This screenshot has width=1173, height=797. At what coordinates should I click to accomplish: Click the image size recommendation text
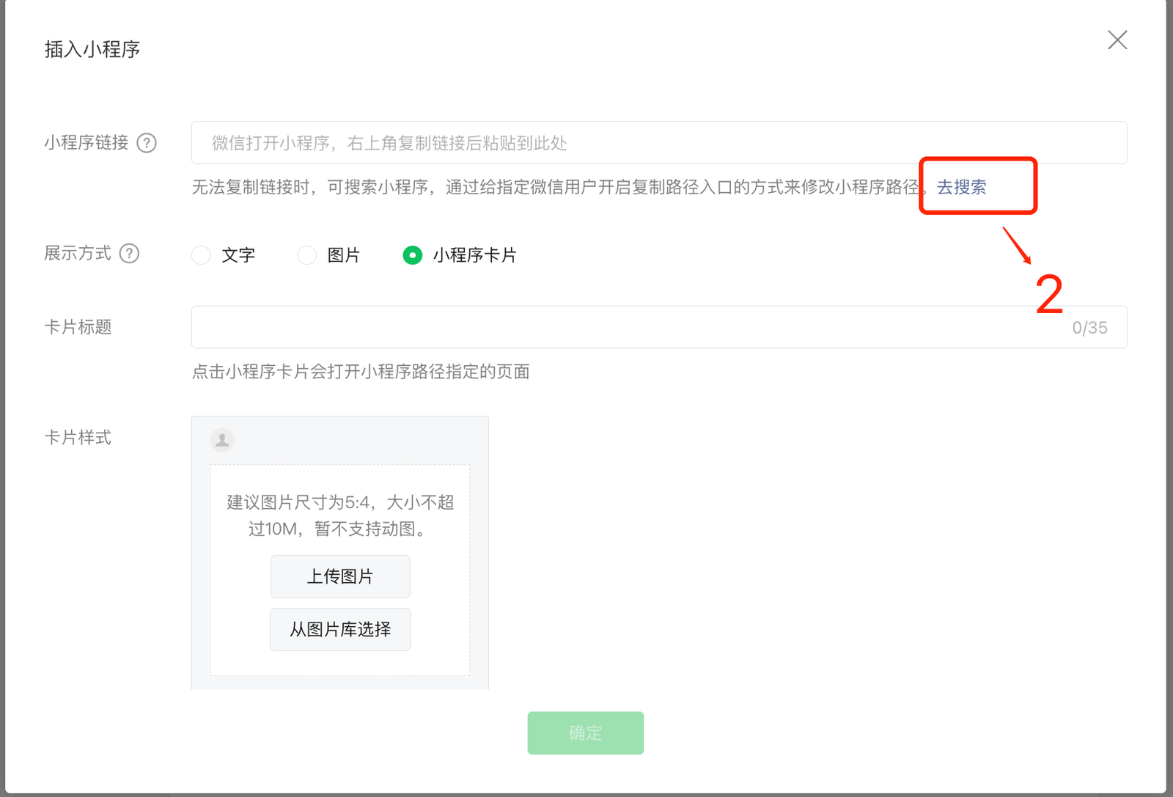pos(340,515)
